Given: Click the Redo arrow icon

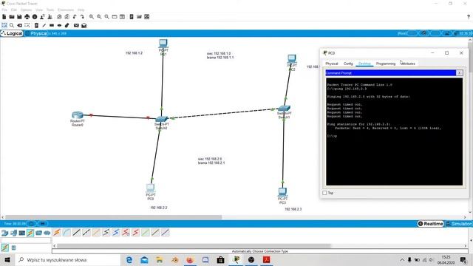Looking at the screenshot, I should [x=82, y=17].
